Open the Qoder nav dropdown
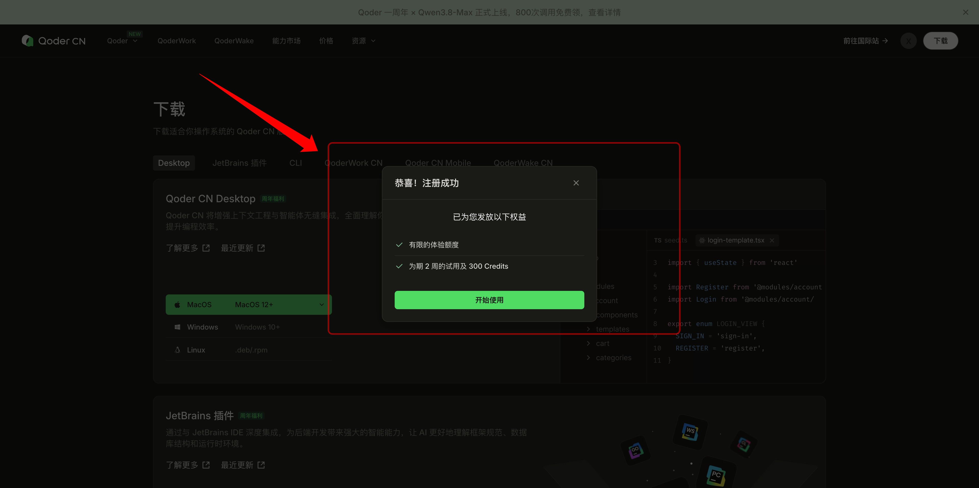The height and width of the screenshot is (488, 979). point(122,41)
